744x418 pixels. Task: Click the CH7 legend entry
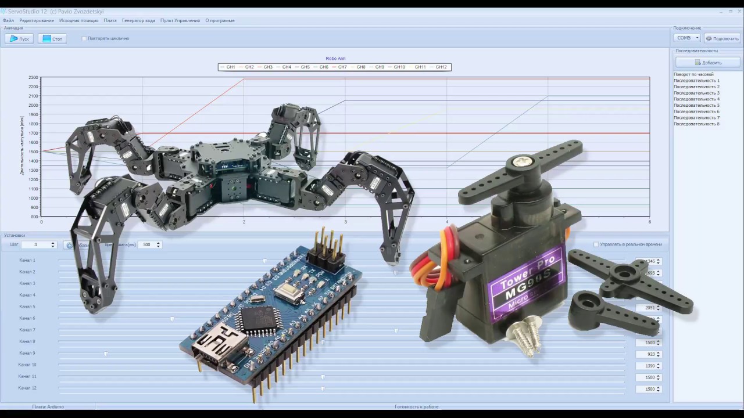tap(339, 67)
